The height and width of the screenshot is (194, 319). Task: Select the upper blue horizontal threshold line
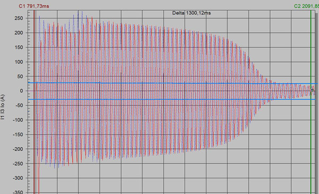click(x=172, y=83)
